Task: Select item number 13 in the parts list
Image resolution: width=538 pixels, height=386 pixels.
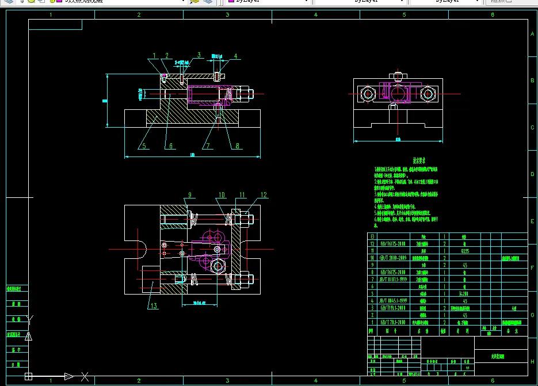Action: [372, 236]
